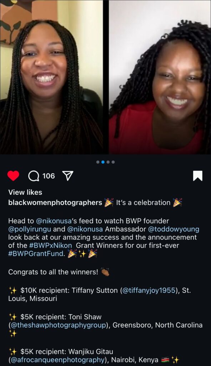Open @tiffanyjoy1955 profile mention
Screen dimensions: 211x366
point(149,290)
